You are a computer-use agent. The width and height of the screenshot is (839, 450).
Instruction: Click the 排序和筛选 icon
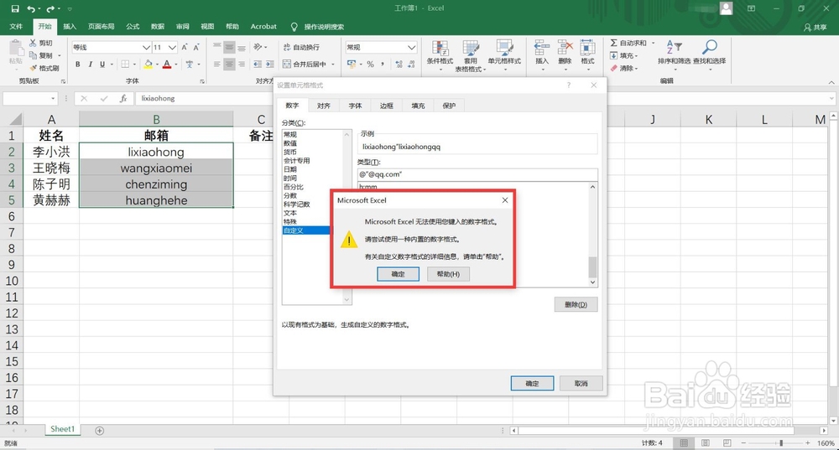(x=674, y=47)
